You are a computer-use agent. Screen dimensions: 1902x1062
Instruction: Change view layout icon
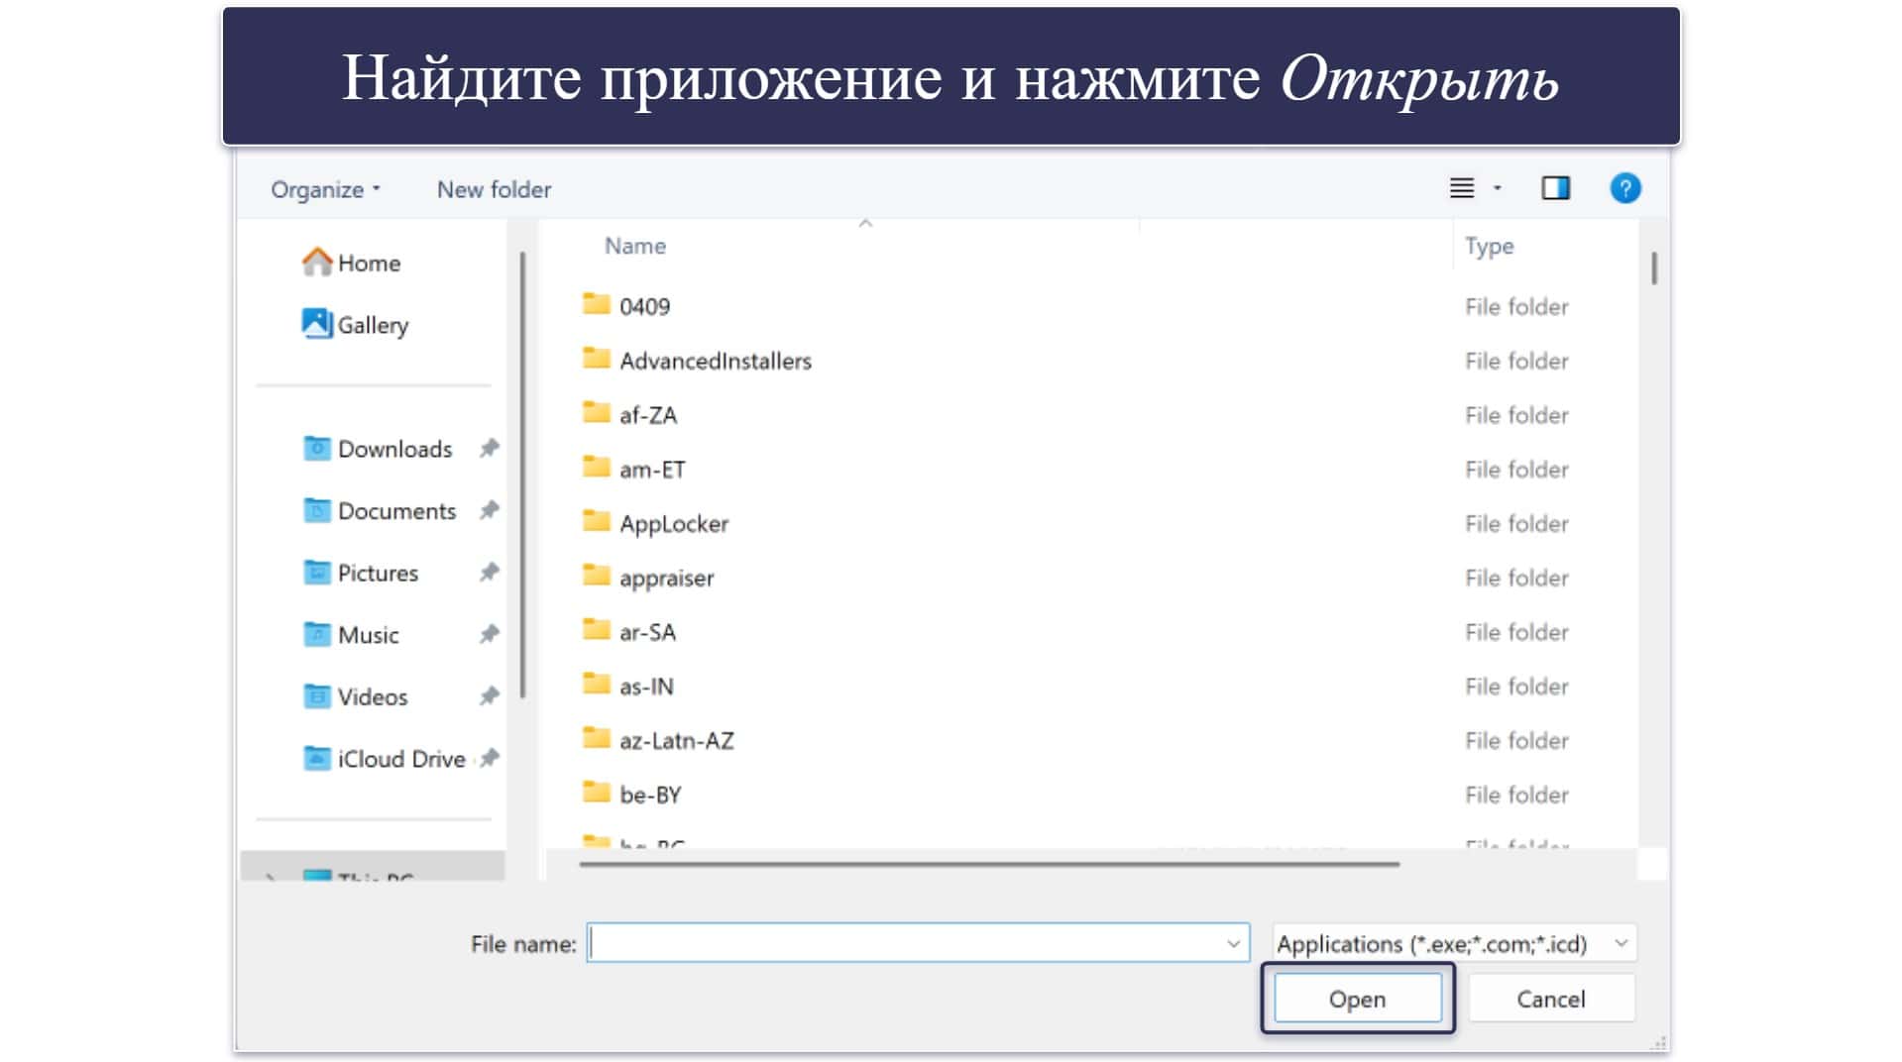1461,188
